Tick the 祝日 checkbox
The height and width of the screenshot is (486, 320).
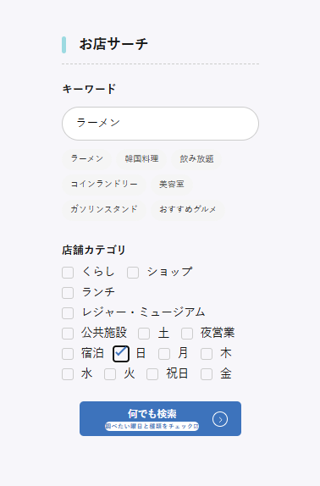point(152,374)
